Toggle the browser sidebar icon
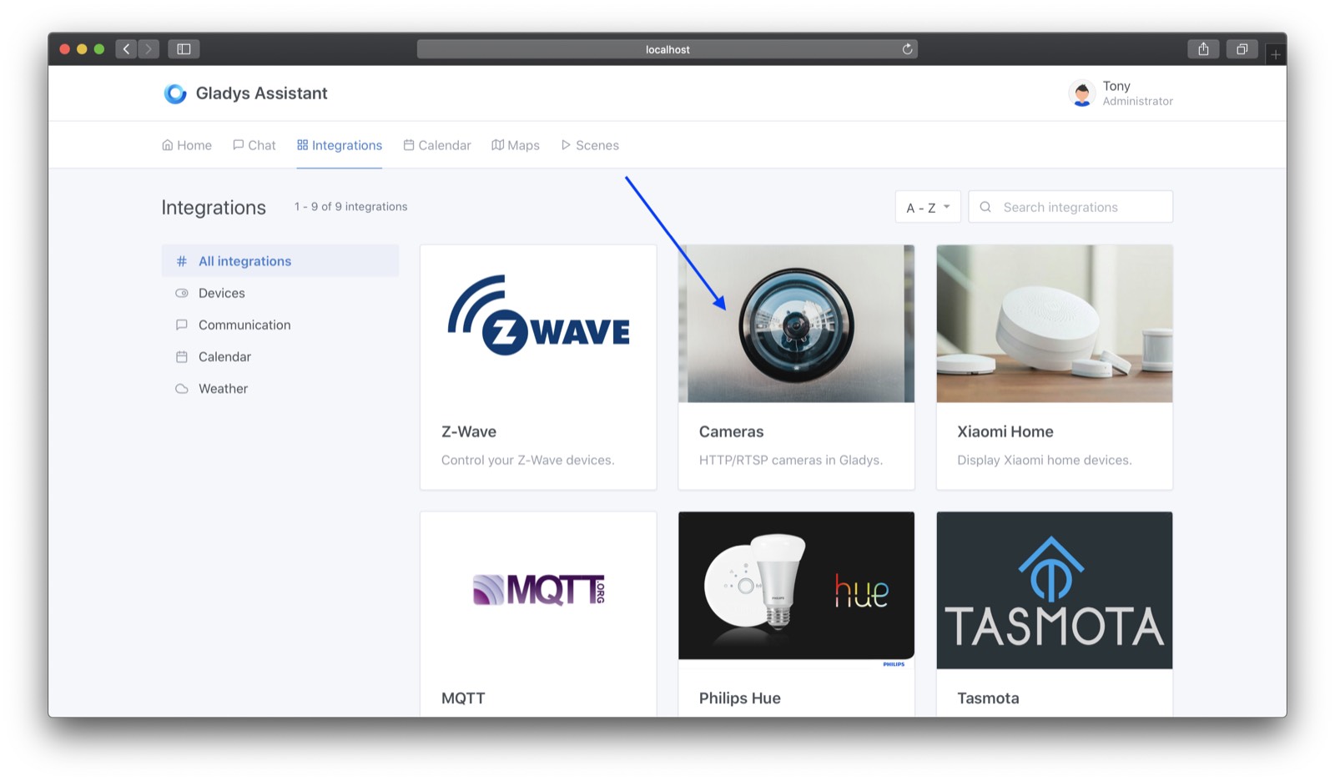The width and height of the screenshot is (1335, 781). (184, 49)
